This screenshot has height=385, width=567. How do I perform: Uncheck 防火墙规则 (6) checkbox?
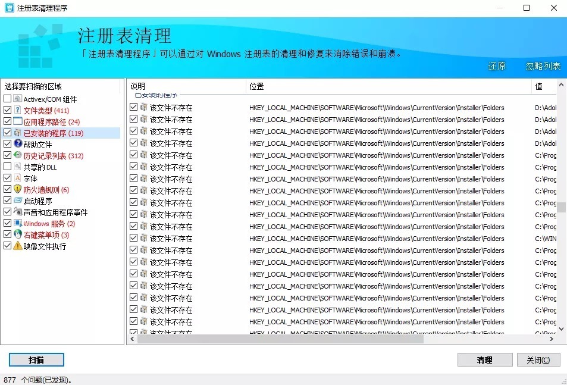click(x=7, y=189)
